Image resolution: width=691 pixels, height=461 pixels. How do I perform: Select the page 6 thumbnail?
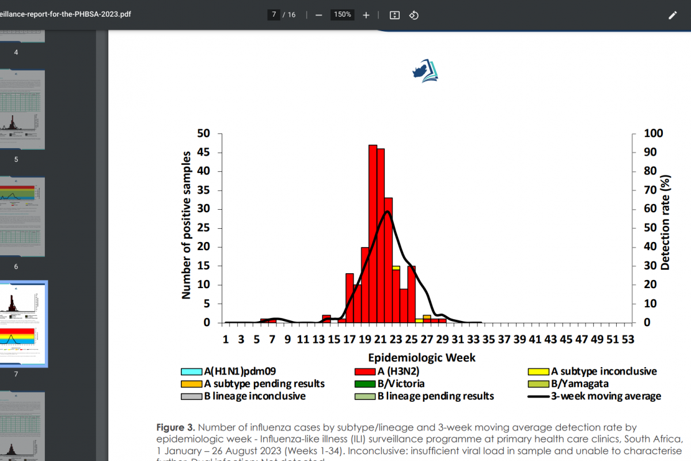coord(22,216)
